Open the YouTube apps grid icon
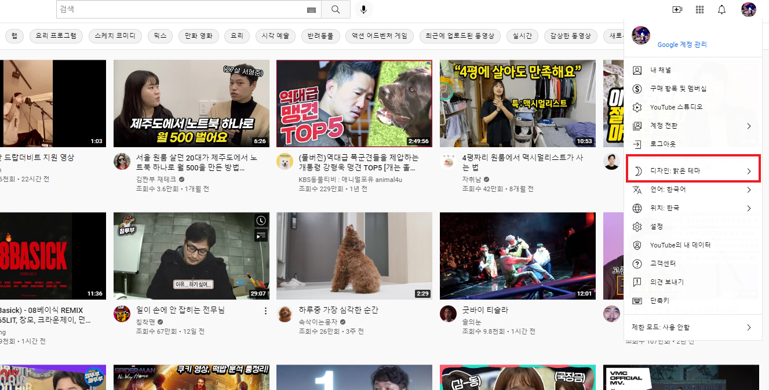 699,9
